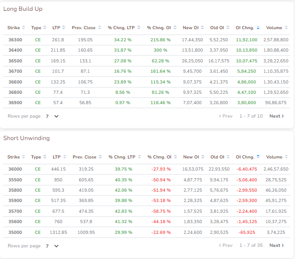295x259 pixels.
Task: Click volume value 3,28,22,650
Action: click(276, 61)
